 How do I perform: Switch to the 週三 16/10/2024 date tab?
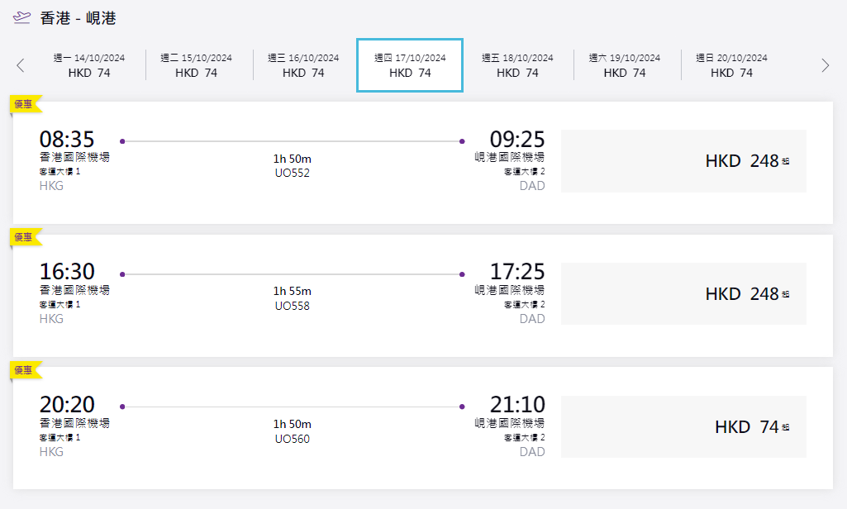point(303,65)
